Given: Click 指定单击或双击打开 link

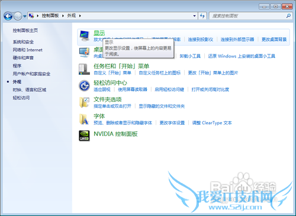Looking at the screenshot, I should click(112, 106).
